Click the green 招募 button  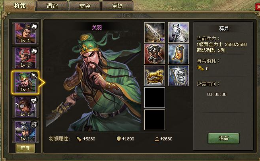pos(223,138)
